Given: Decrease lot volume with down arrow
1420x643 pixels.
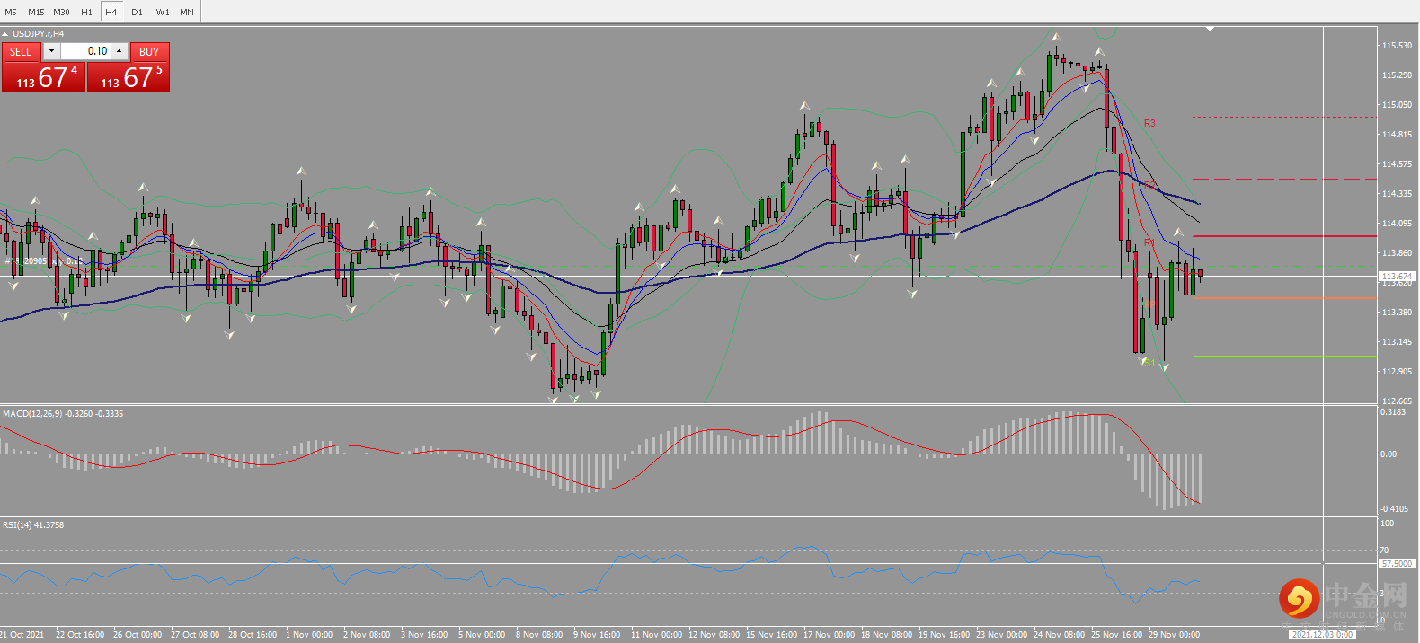Looking at the screenshot, I should point(51,51).
